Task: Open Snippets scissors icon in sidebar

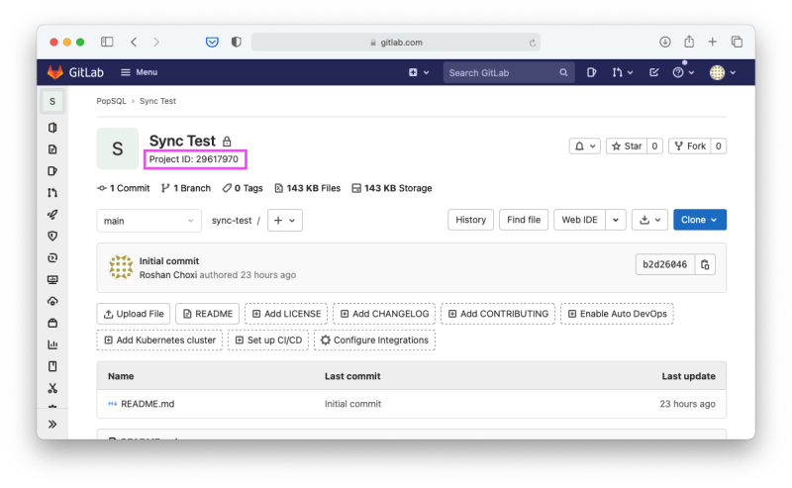Action: 52,388
